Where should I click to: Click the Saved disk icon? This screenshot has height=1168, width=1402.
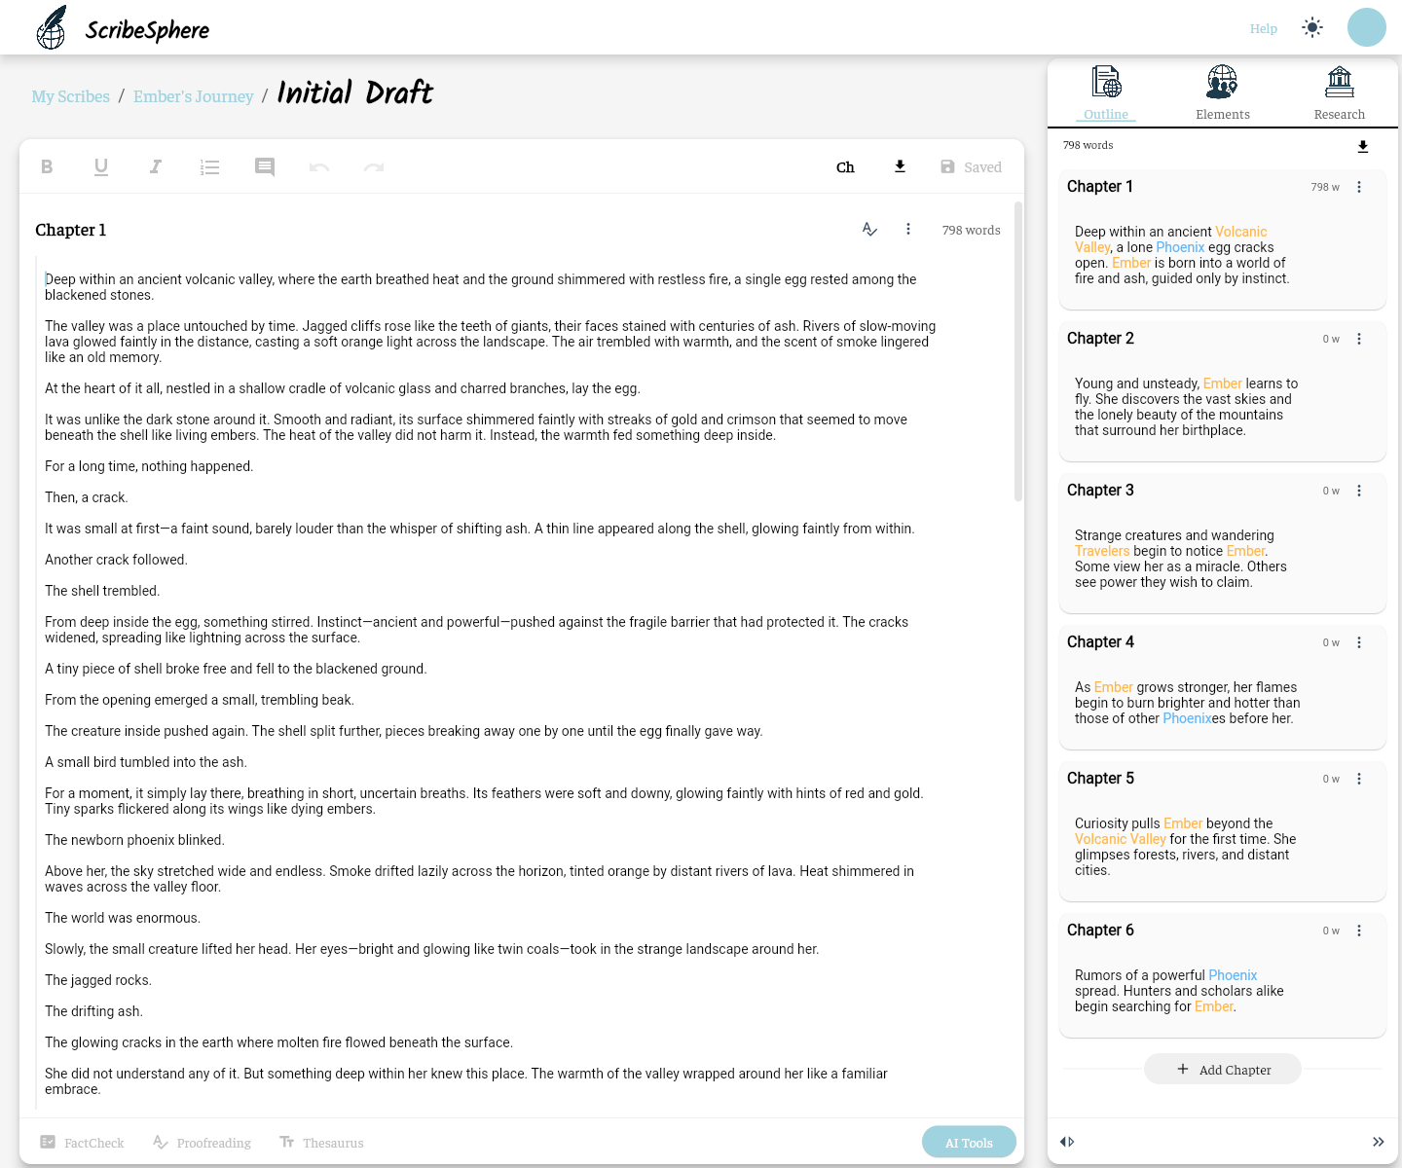(x=947, y=166)
